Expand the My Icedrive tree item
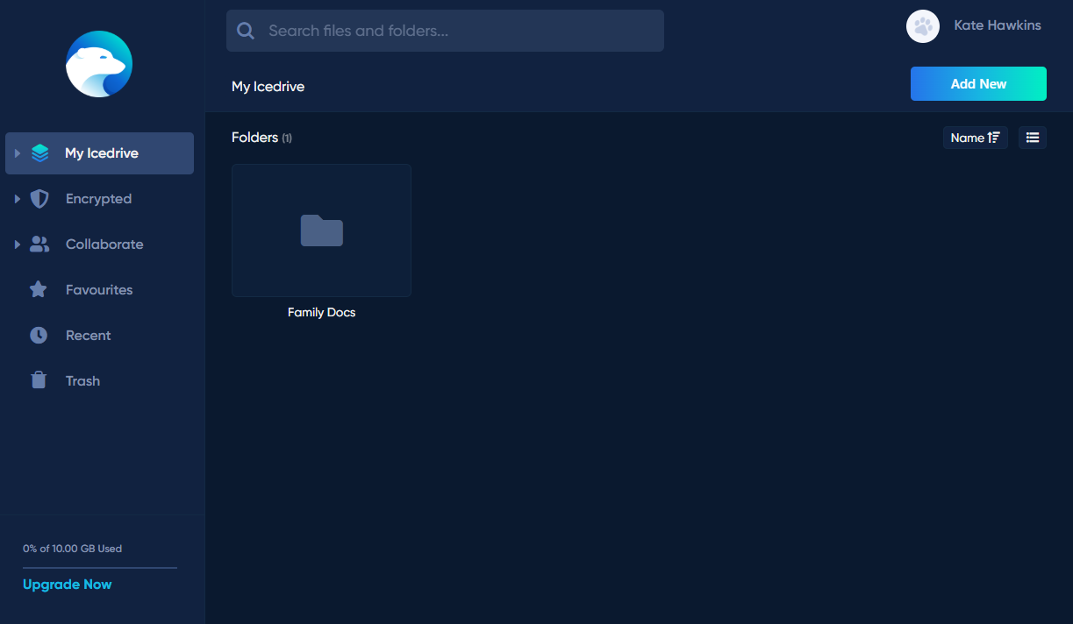This screenshot has width=1073, height=624. coord(18,152)
